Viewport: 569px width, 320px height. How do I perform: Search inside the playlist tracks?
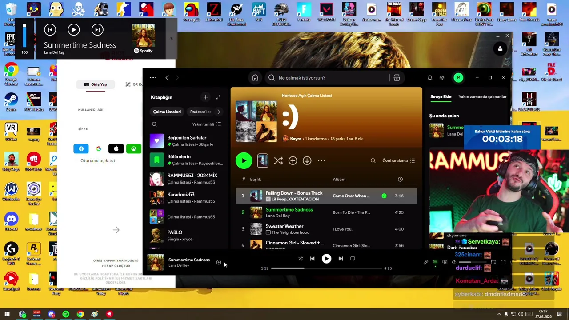click(373, 161)
